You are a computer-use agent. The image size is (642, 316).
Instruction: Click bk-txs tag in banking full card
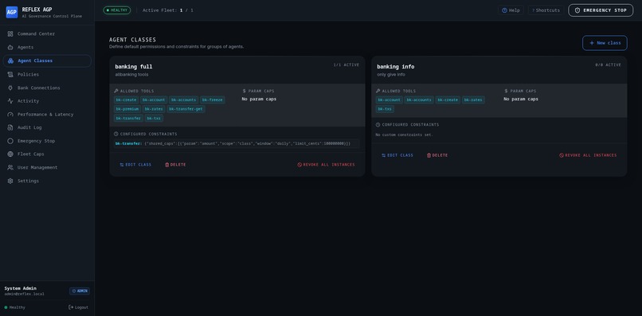(154, 119)
